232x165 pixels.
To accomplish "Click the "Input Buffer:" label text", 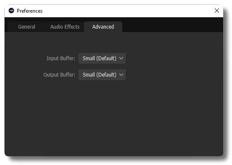I will (61, 59).
